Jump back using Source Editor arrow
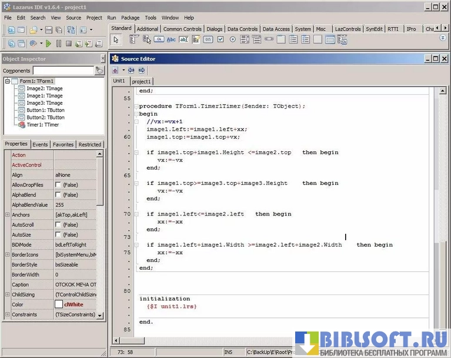The width and height of the screenshot is (451, 358). coord(131,70)
